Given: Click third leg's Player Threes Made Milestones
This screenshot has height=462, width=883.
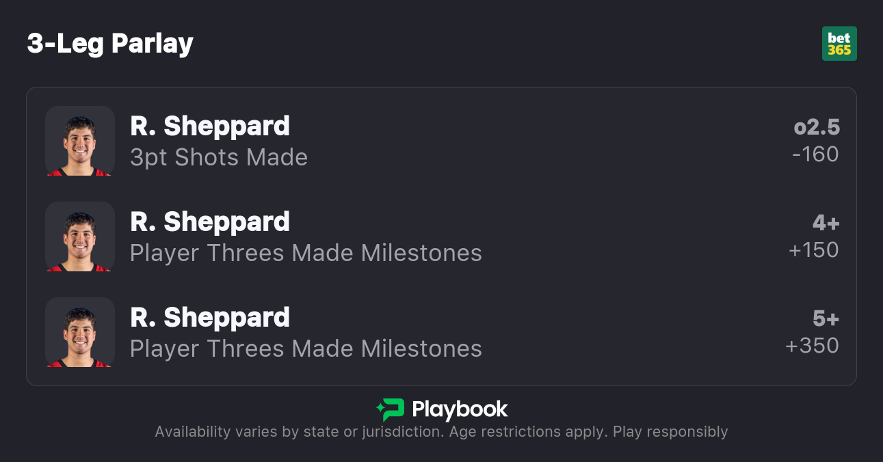Looking at the screenshot, I should (306, 349).
